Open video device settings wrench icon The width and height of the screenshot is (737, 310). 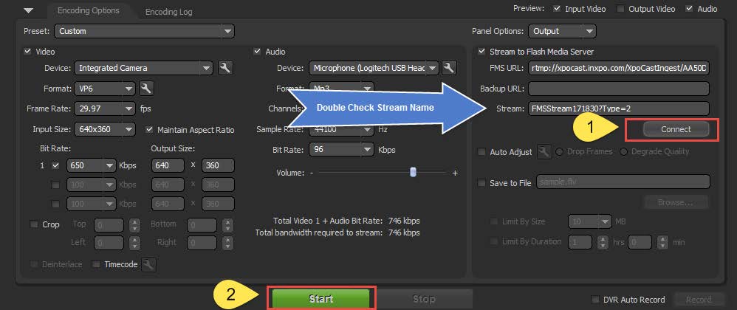tap(226, 68)
